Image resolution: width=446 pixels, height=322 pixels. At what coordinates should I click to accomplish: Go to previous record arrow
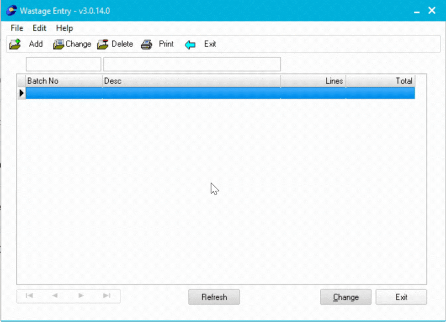[x=55, y=296]
